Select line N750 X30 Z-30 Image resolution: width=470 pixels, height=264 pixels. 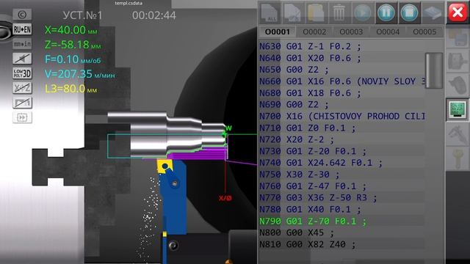(x=341, y=175)
